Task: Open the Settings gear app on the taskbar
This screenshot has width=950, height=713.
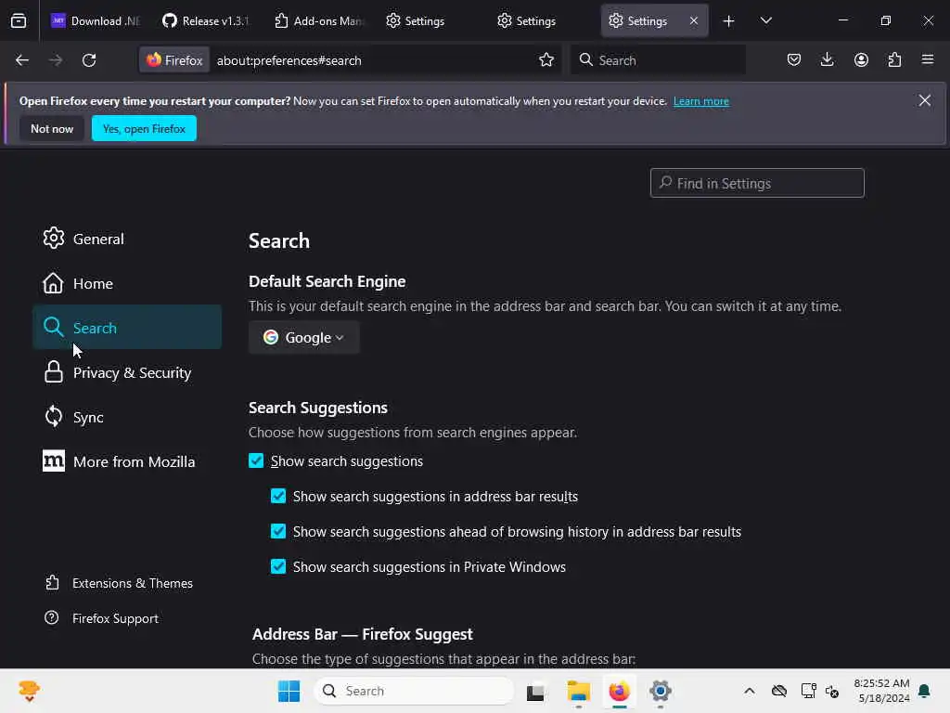Action: click(661, 691)
